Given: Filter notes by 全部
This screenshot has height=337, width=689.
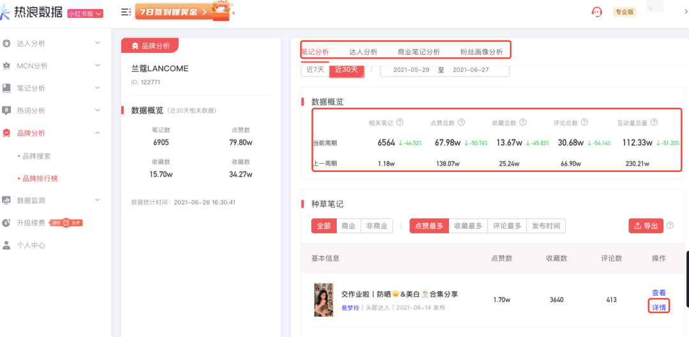Looking at the screenshot, I should click(324, 226).
